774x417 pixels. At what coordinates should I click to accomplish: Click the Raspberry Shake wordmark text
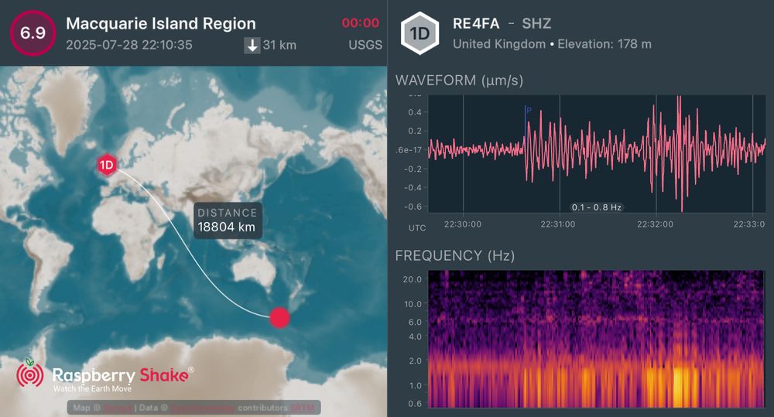[x=121, y=375]
